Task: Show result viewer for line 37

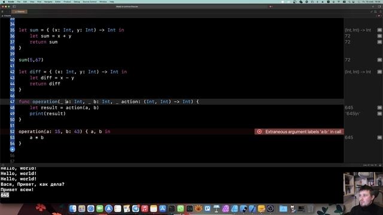Action: [379, 42]
